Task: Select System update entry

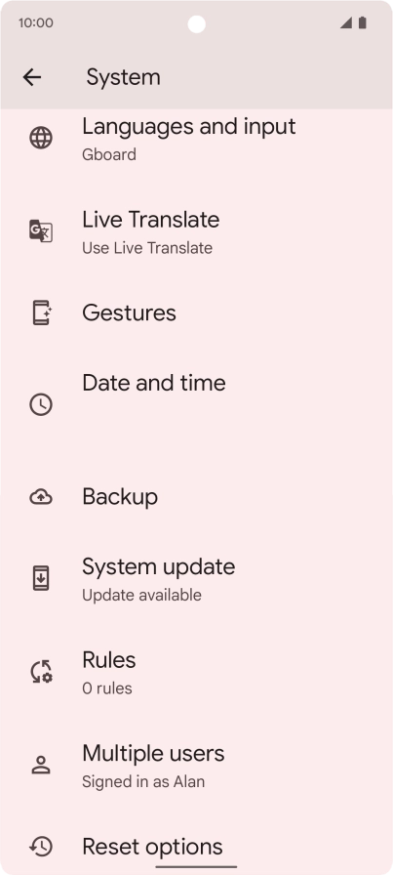Action: pos(196,578)
